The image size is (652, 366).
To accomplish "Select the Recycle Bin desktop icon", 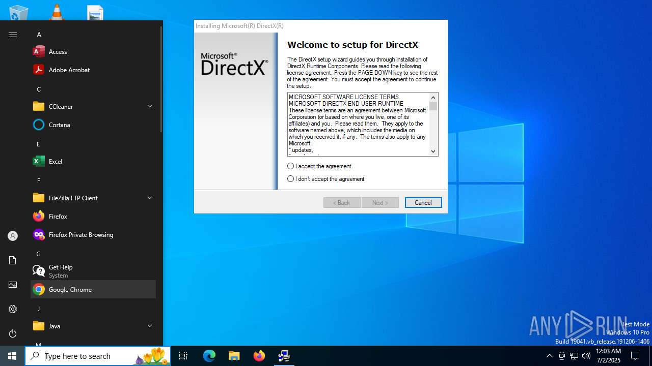I will pyautogui.click(x=19, y=12).
